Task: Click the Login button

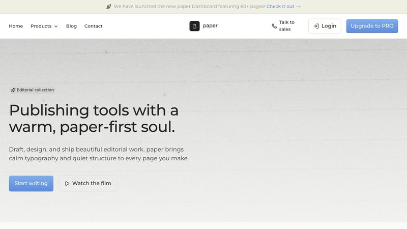Action: (x=325, y=26)
